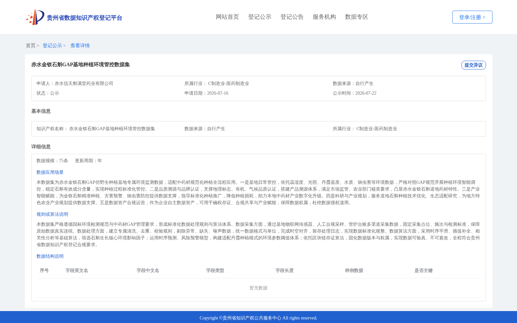Screen dimensions: 517x323
Task: Click the title 赤水金钗石斛GAP基地种植环境管控数据集
Action: click(x=80, y=65)
